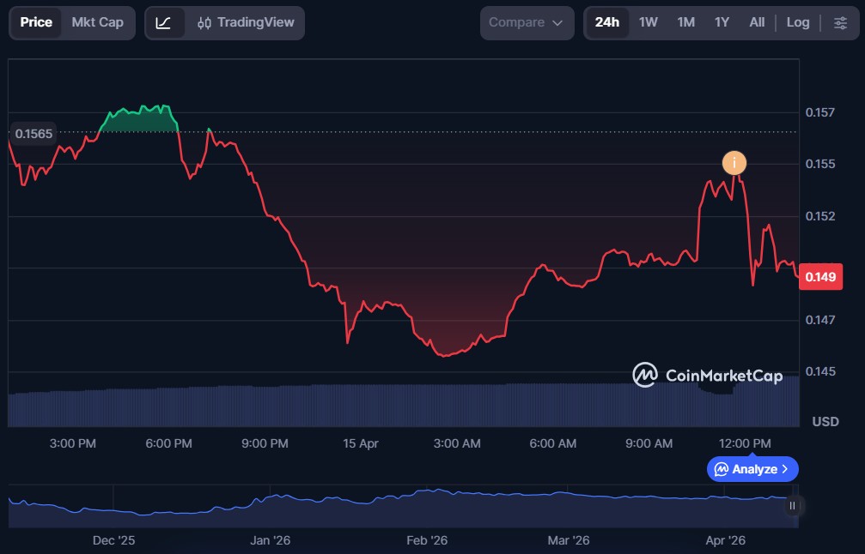
Task: Display the All time range
Action: click(756, 23)
